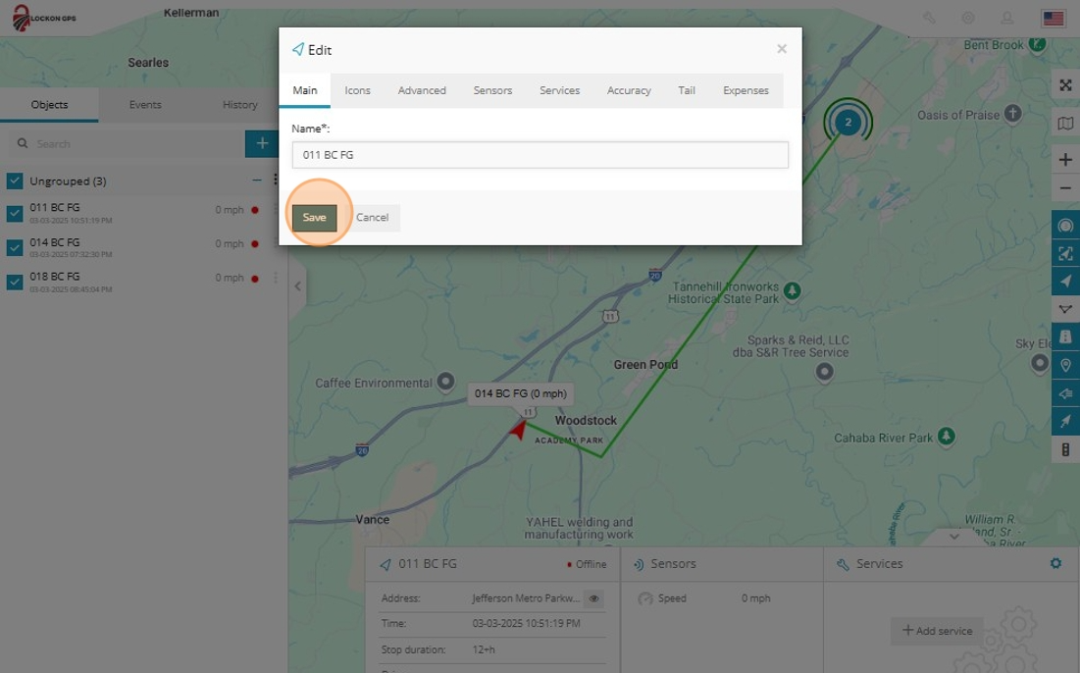
Task: Toggle the Ungrouped (3) group checkbox
Action: [15, 181]
